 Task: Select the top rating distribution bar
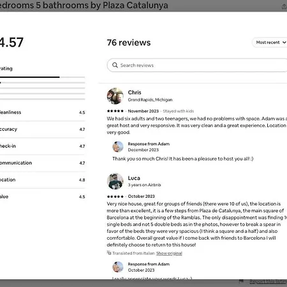43,77
